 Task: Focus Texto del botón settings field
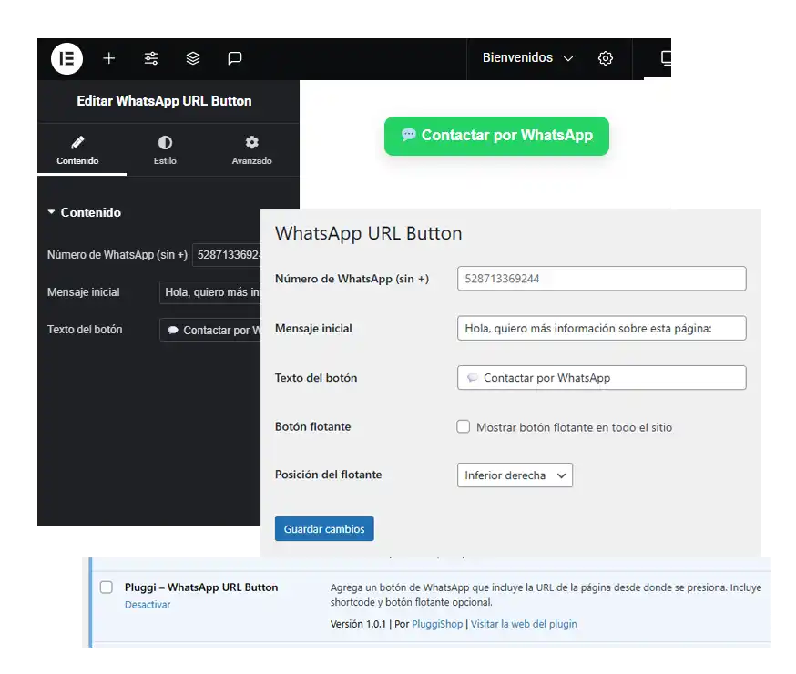pyautogui.click(x=602, y=378)
